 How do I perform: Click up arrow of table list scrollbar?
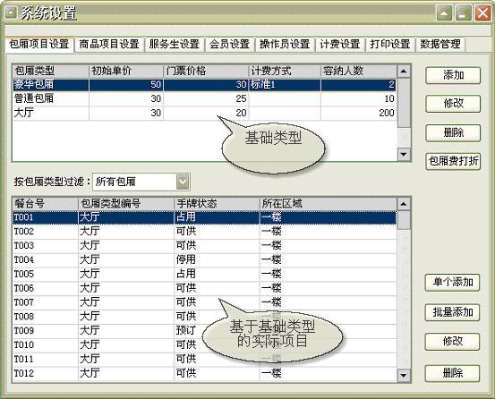click(x=404, y=204)
